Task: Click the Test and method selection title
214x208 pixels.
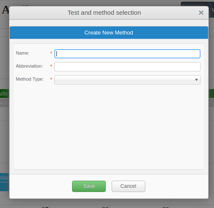Action: (104, 13)
